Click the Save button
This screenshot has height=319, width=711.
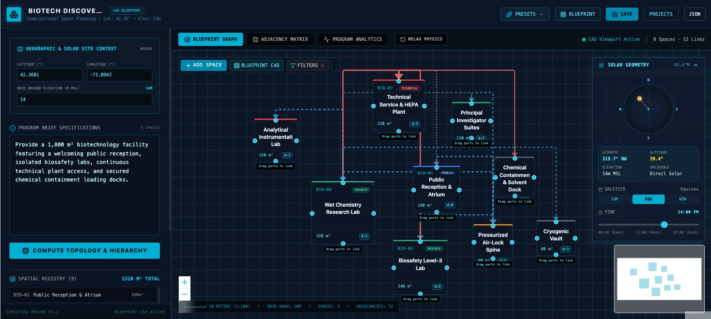[x=622, y=14]
